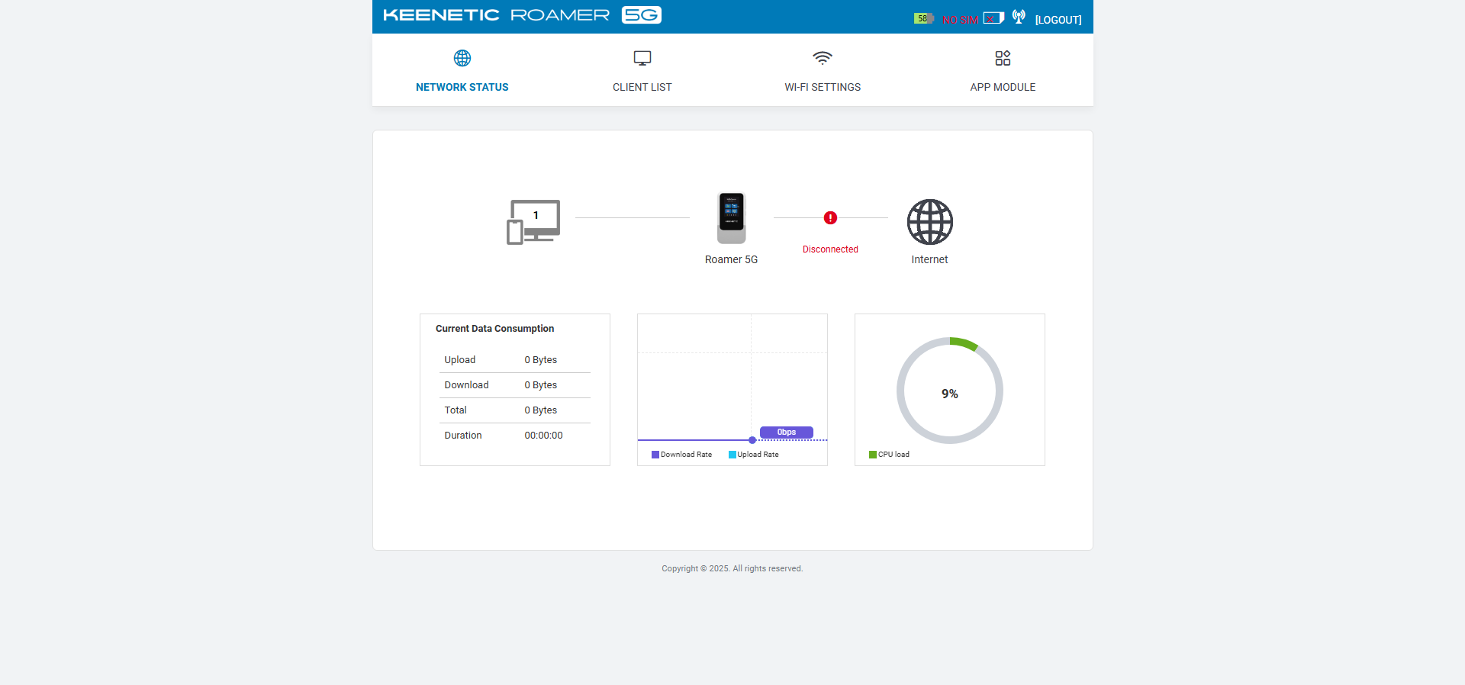
Task: Select the NETWORK STATUS tab label
Action: pyautogui.click(x=462, y=87)
